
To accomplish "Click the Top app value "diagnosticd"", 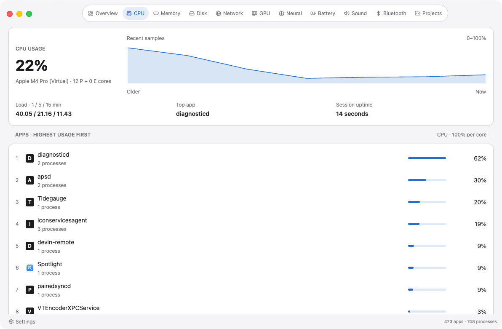I will tap(192, 114).
